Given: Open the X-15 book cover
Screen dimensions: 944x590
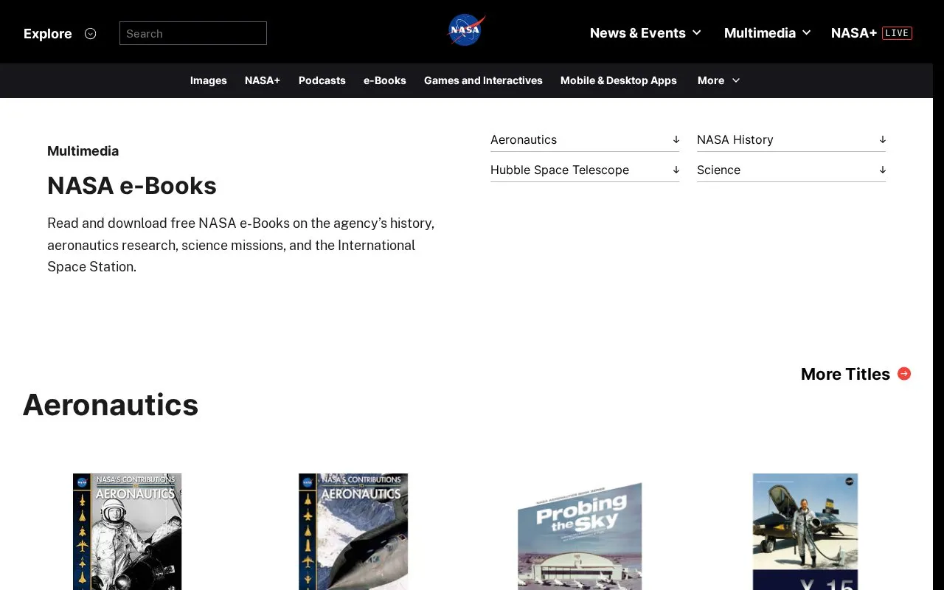Looking at the screenshot, I should click(x=805, y=532).
